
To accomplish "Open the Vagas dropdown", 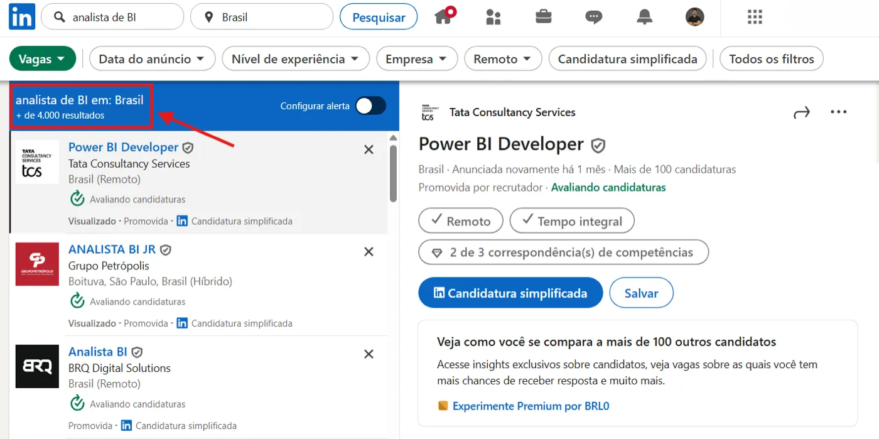I will tap(43, 59).
